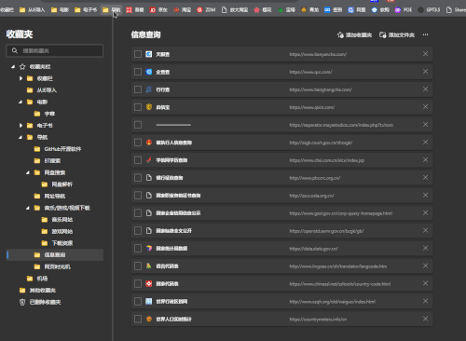Collapse the 音乐/游戏/视频下载 folder arrow
This screenshot has width=466, height=341.
28,208
